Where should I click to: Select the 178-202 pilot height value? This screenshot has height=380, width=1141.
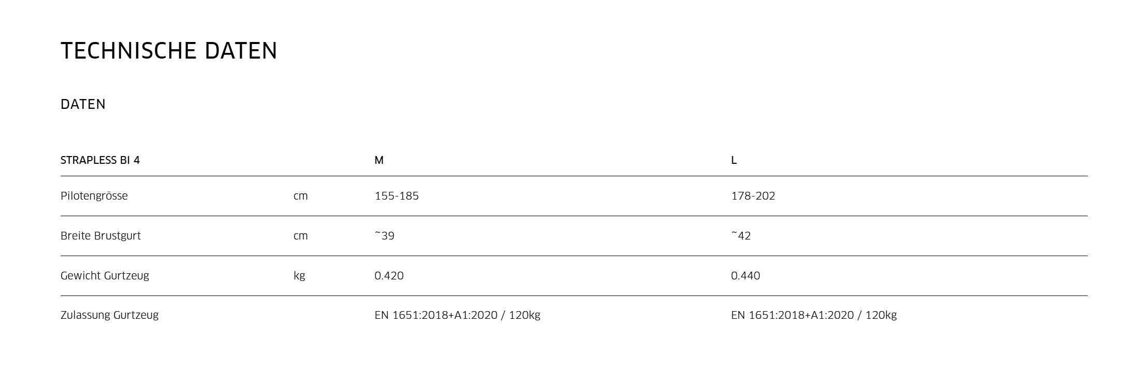point(753,196)
